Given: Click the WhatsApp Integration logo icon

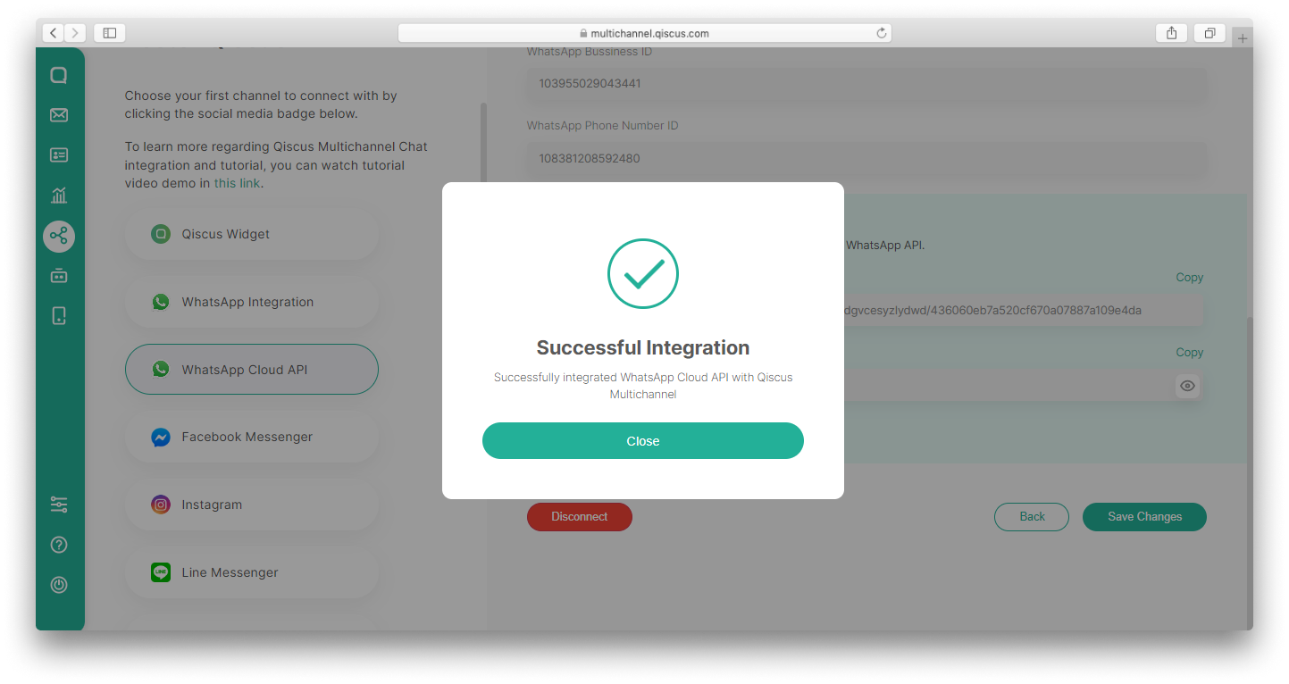Looking at the screenshot, I should pos(161,302).
